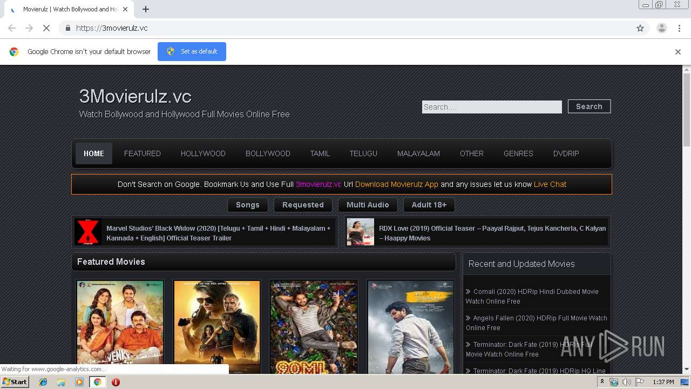Open Comali (2020) HDRip Hindi Dubbed link
This screenshot has width=691, height=389.
tap(532, 296)
